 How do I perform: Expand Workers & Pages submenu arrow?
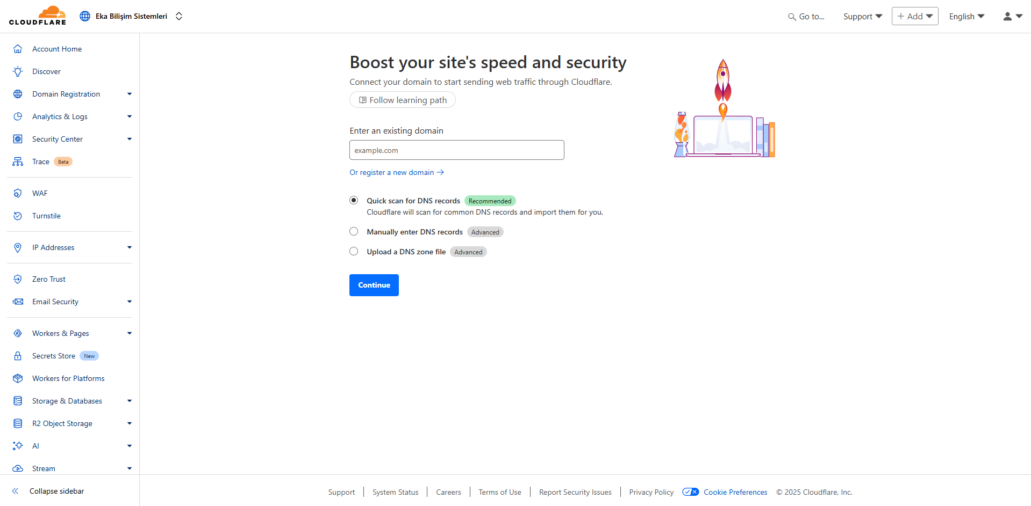tap(130, 333)
